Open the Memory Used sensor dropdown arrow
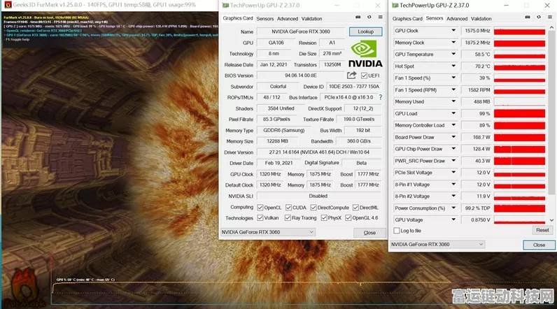Screen dimensions: 557x309 [453, 101]
